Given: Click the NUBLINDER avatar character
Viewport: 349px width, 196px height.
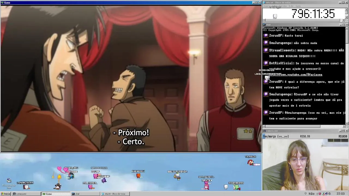Looking at the screenshot, I should [26, 187].
